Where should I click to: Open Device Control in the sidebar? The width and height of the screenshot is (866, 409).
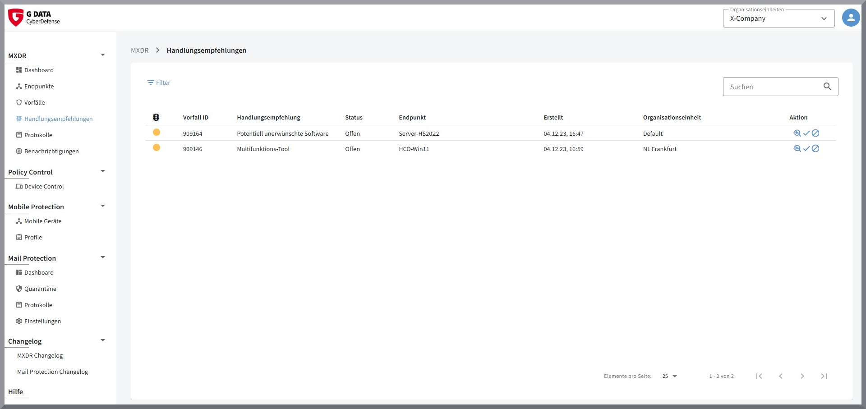click(40, 186)
